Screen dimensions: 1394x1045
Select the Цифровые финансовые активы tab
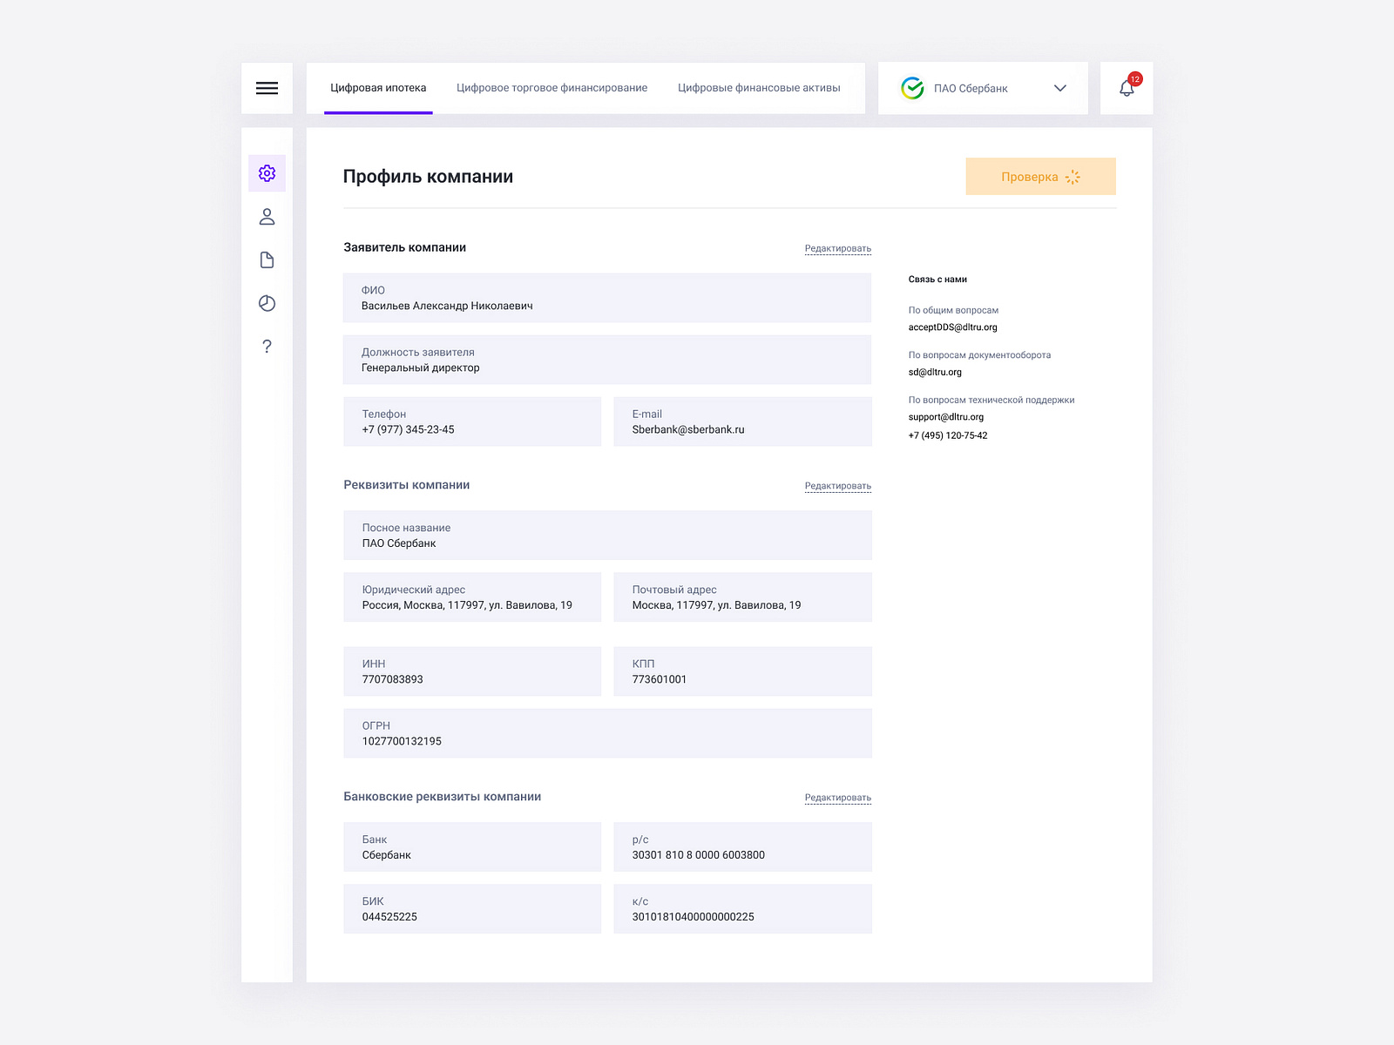coord(759,87)
